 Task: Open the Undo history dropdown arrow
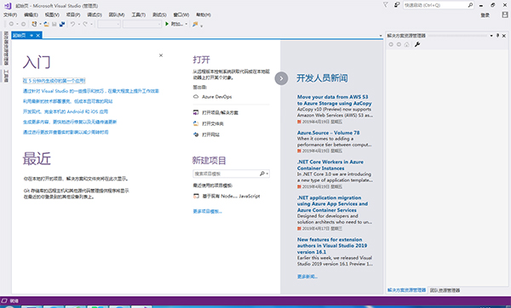click(79, 24)
